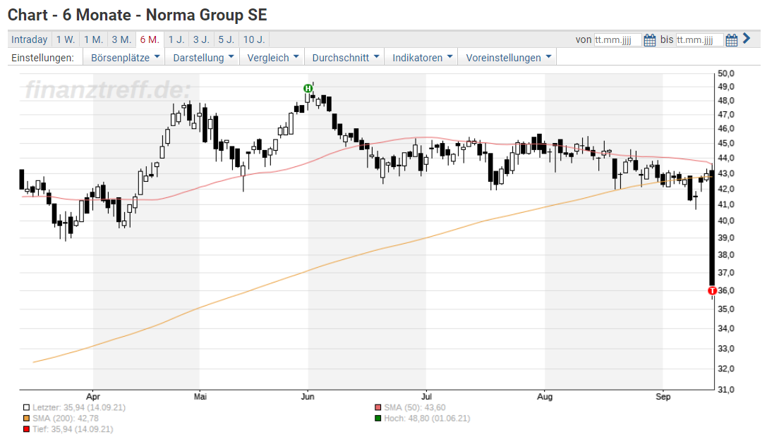Expand the Indikatoren dropdown
The image size is (767, 446).
point(422,58)
